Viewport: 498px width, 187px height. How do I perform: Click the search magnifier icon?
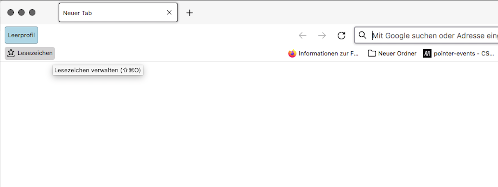(363, 35)
